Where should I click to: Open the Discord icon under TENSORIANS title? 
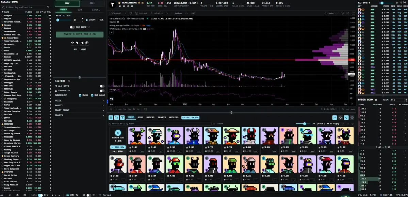pyautogui.click(x=124, y=6)
